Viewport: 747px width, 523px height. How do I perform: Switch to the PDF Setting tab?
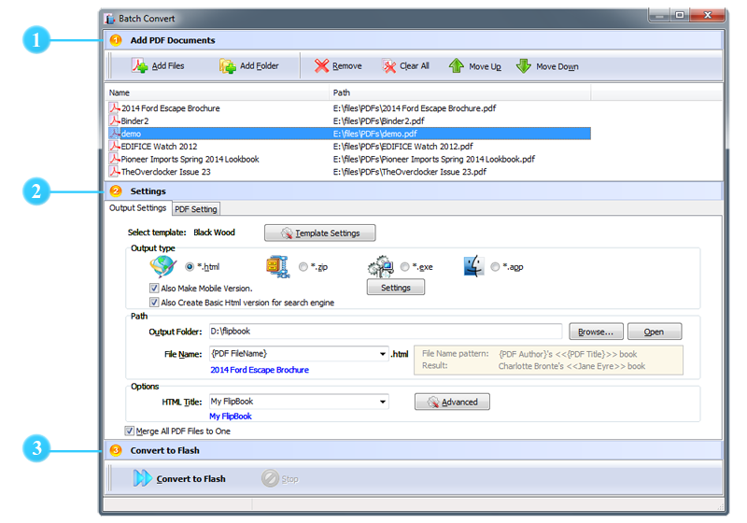coord(196,209)
